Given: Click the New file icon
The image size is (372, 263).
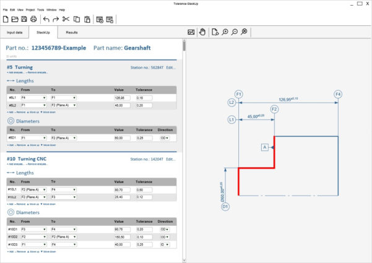Looking at the screenshot, I should [x=6, y=20].
